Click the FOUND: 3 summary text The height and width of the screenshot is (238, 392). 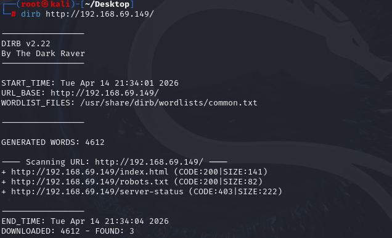click(x=115, y=231)
